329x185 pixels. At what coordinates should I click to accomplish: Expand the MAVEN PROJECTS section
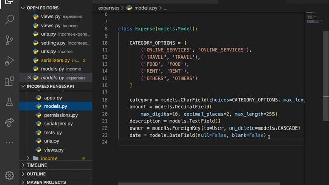point(23,182)
